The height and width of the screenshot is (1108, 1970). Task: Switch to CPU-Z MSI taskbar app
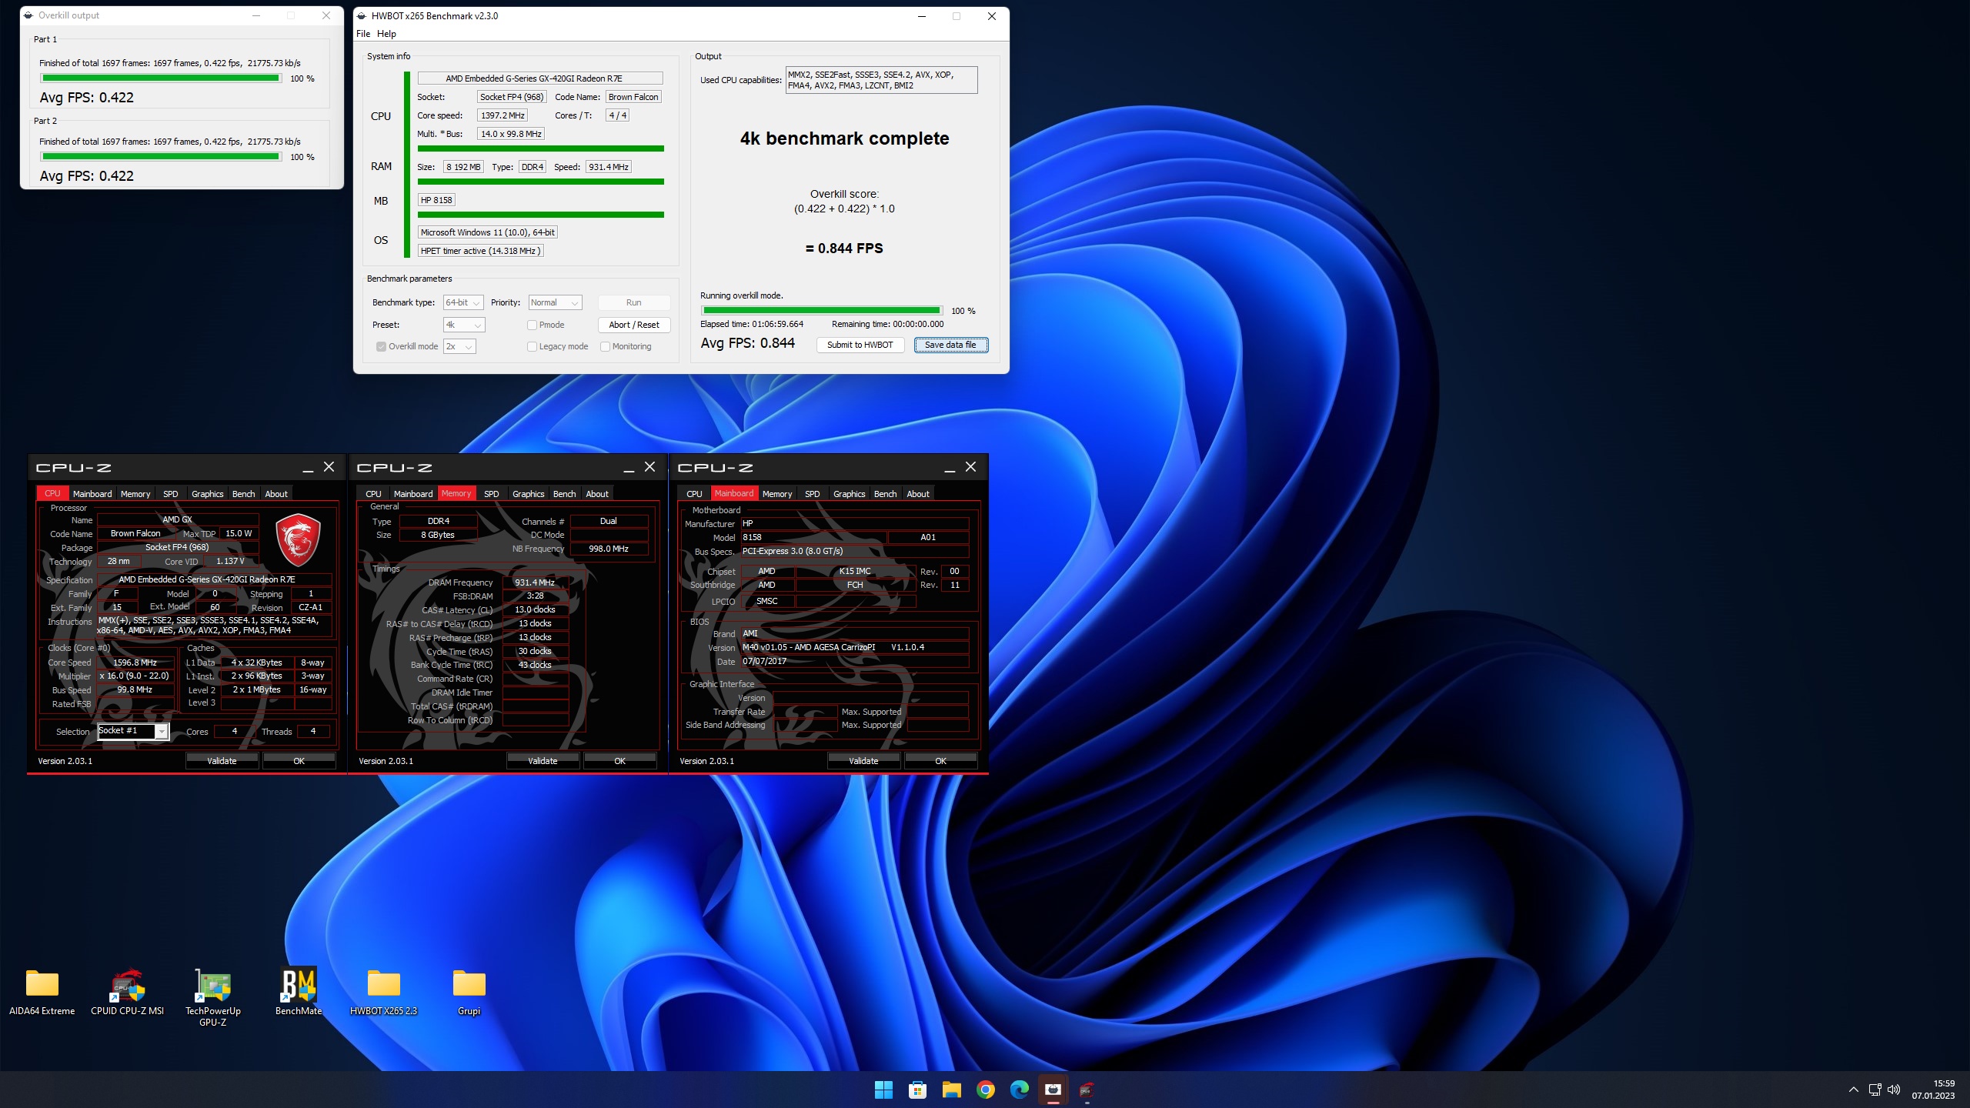(x=1087, y=1090)
